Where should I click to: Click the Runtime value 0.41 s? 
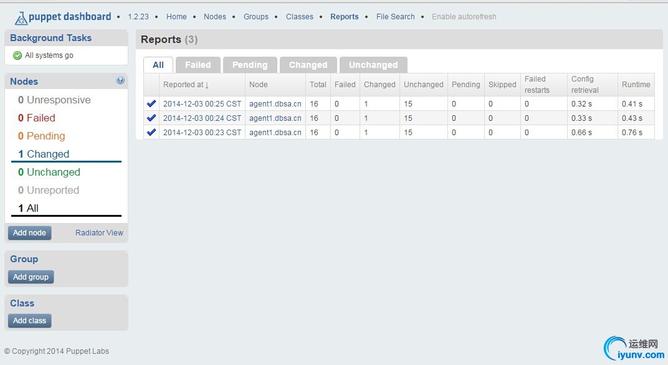click(632, 103)
